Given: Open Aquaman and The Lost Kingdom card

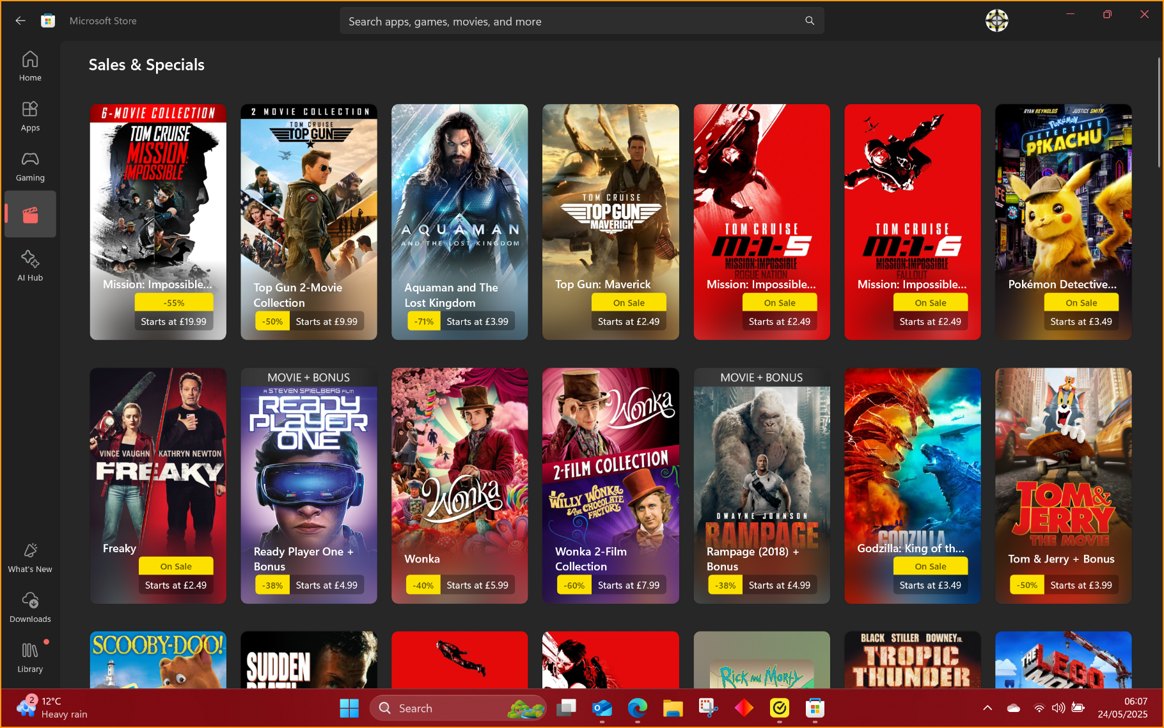Looking at the screenshot, I should tap(460, 222).
